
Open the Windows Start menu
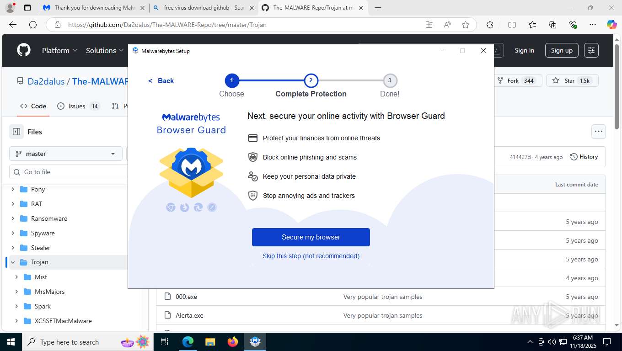11,342
